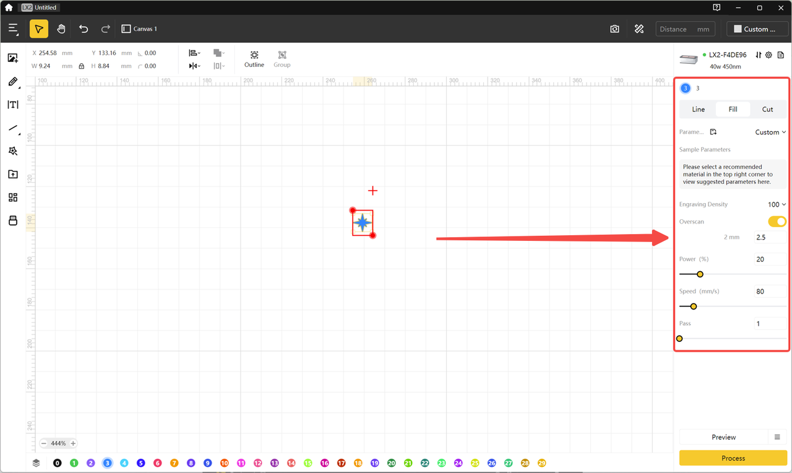Turn off the Overscan switch
Screen dimensions: 792x473
(x=777, y=222)
